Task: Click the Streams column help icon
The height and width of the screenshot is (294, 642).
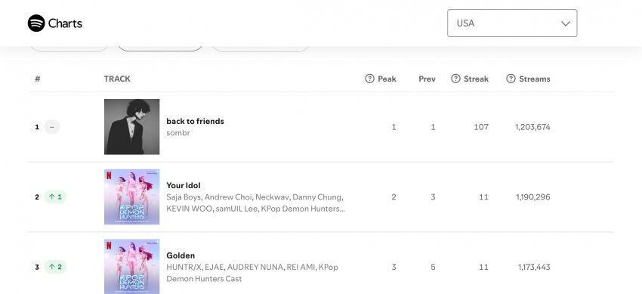Action: 511,79
